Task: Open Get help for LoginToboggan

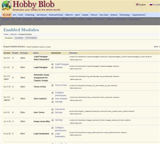Action: (58, 67)
